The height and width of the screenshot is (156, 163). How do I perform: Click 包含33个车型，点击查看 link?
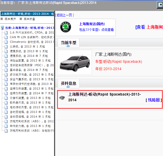point(96,30)
